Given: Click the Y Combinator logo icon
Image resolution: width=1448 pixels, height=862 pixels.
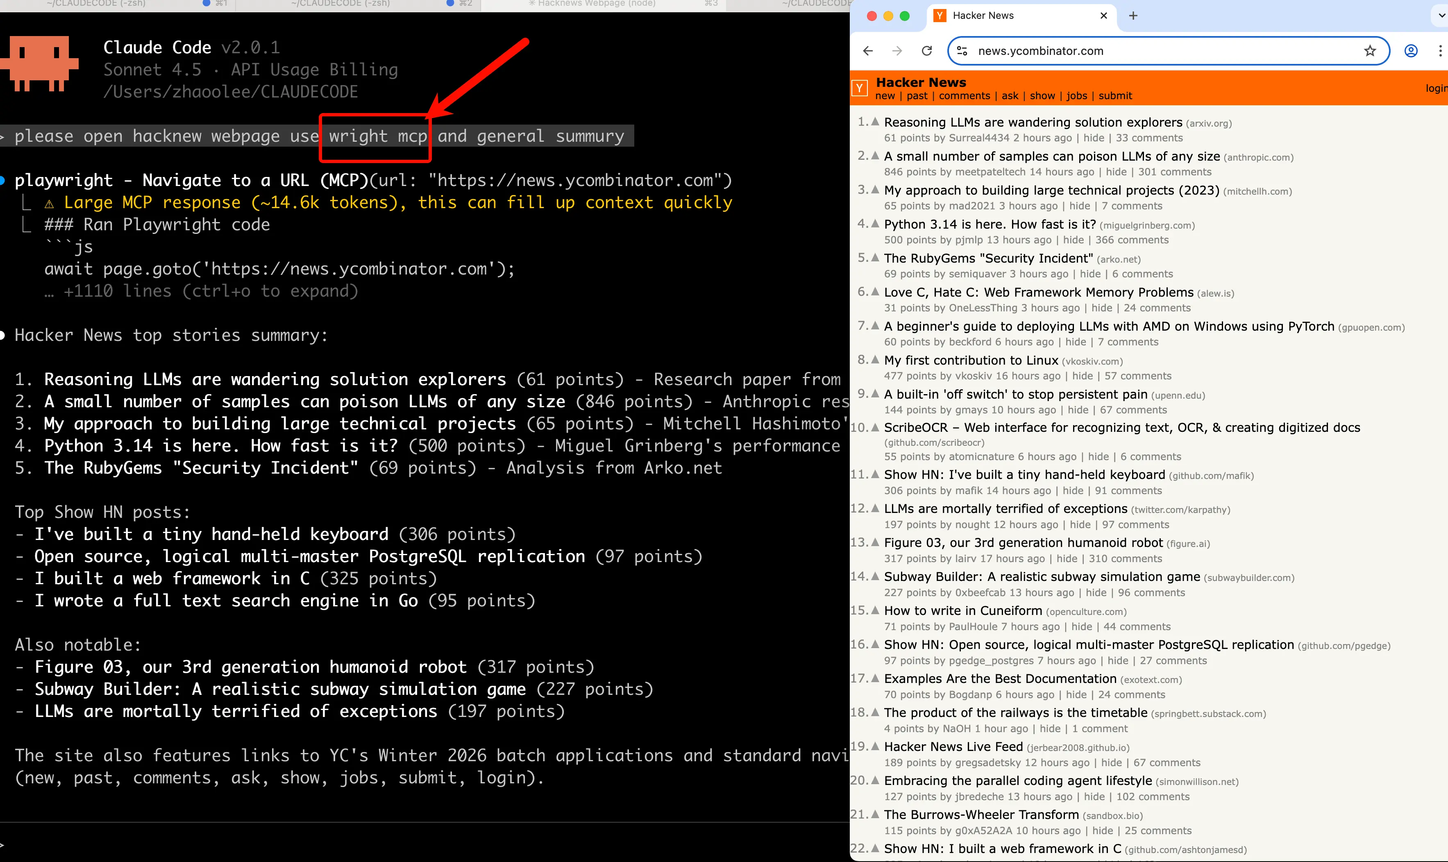Looking at the screenshot, I should click(x=860, y=88).
